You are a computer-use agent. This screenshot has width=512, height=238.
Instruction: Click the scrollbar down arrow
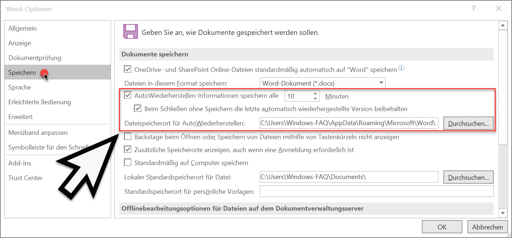pyautogui.click(x=502, y=213)
